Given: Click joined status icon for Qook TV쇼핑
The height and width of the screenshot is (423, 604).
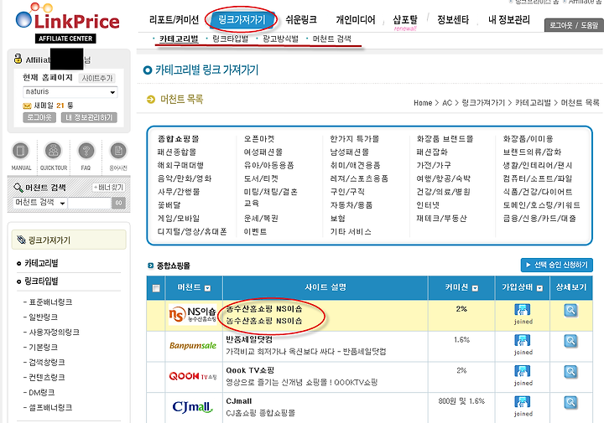Looking at the screenshot, I should point(523,371).
